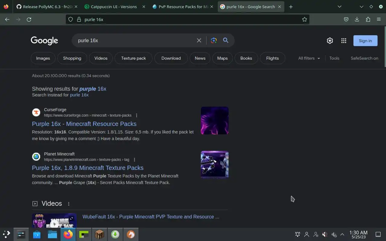Viewport: 386px width, 241px height.
Task: Open the All filters dropdown
Action: tap(309, 58)
